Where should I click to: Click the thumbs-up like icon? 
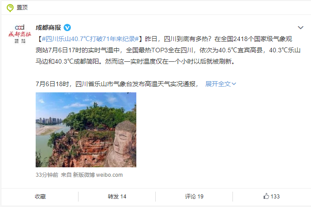tap(266, 196)
